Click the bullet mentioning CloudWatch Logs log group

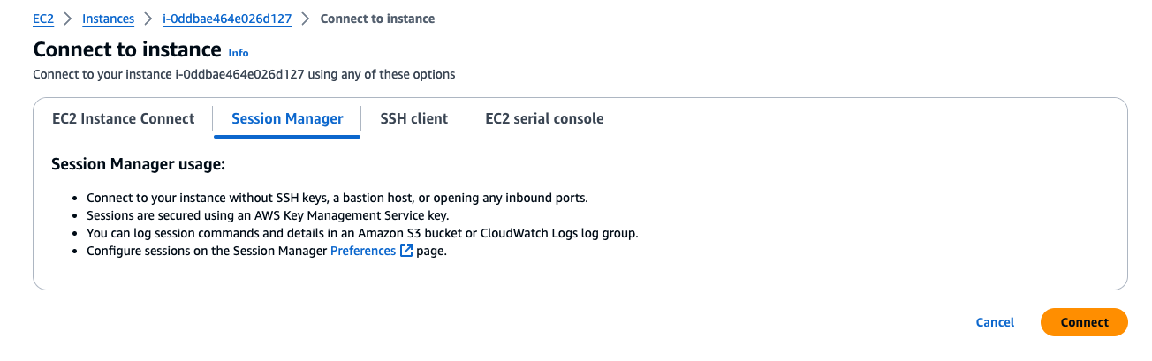361,234
